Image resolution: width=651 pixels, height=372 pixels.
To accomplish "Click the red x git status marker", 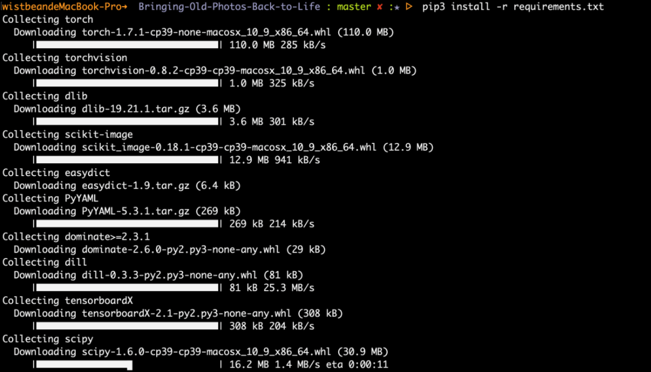I will click(380, 7).
